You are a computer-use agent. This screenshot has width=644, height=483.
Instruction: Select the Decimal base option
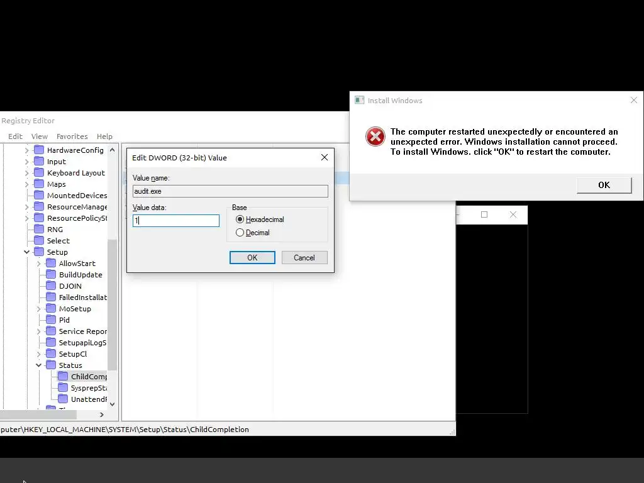(x=240, y=233)
